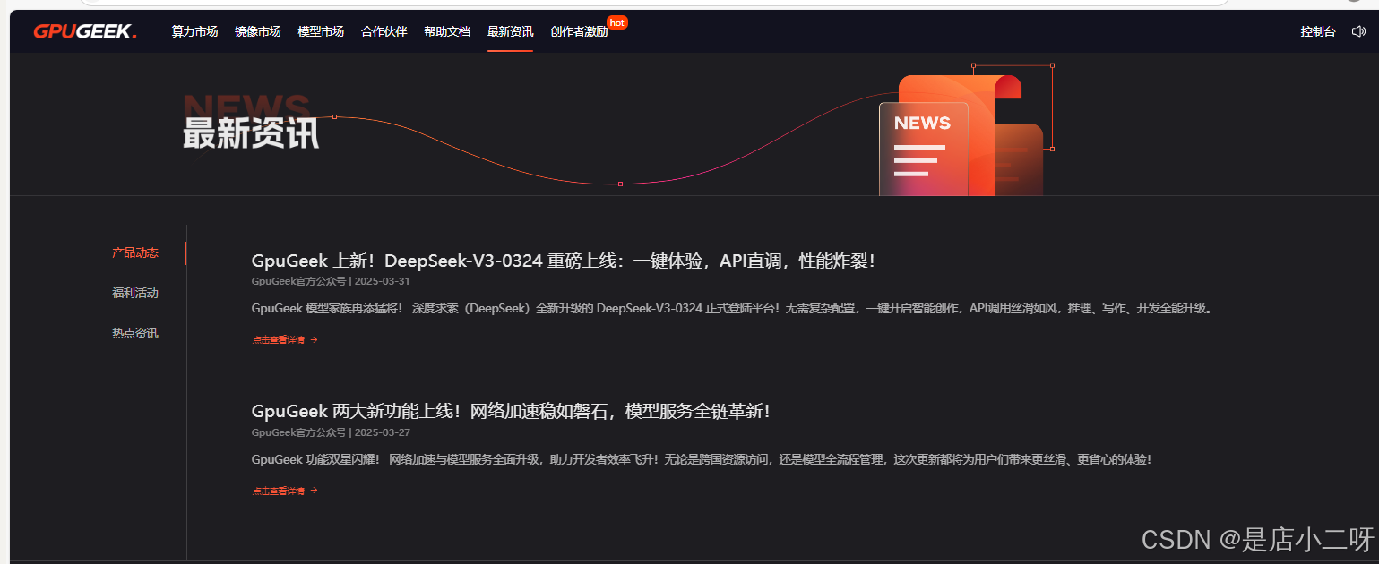Select the 最新资讯 nav item
This screenshot has height=564, width=1379.
tap(511, 31)
